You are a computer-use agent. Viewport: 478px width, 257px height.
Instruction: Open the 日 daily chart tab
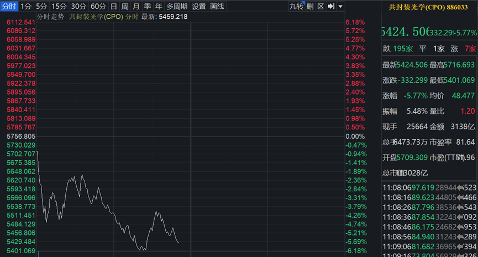pos(114,6)
